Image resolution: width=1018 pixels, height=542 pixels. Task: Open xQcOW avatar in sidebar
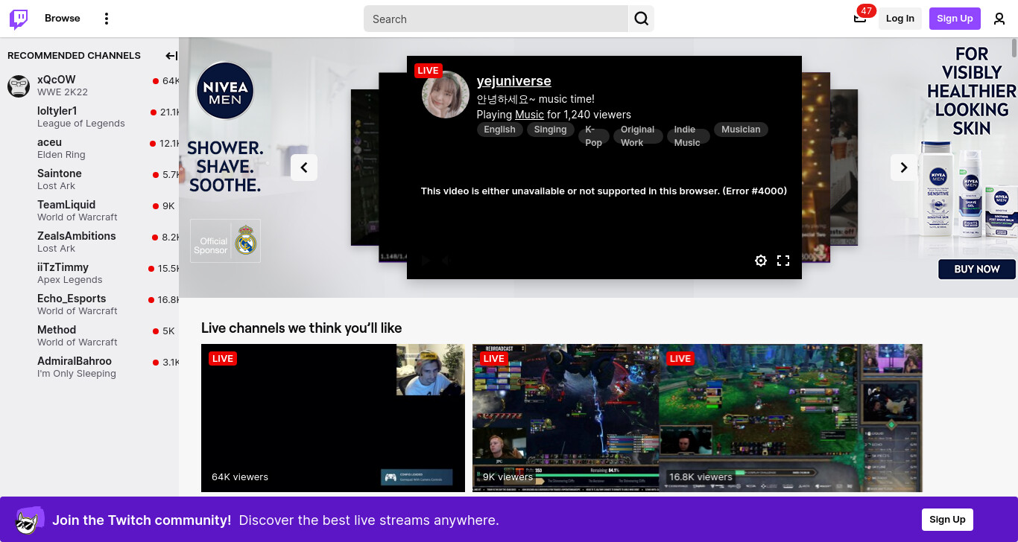pos(19,86)
